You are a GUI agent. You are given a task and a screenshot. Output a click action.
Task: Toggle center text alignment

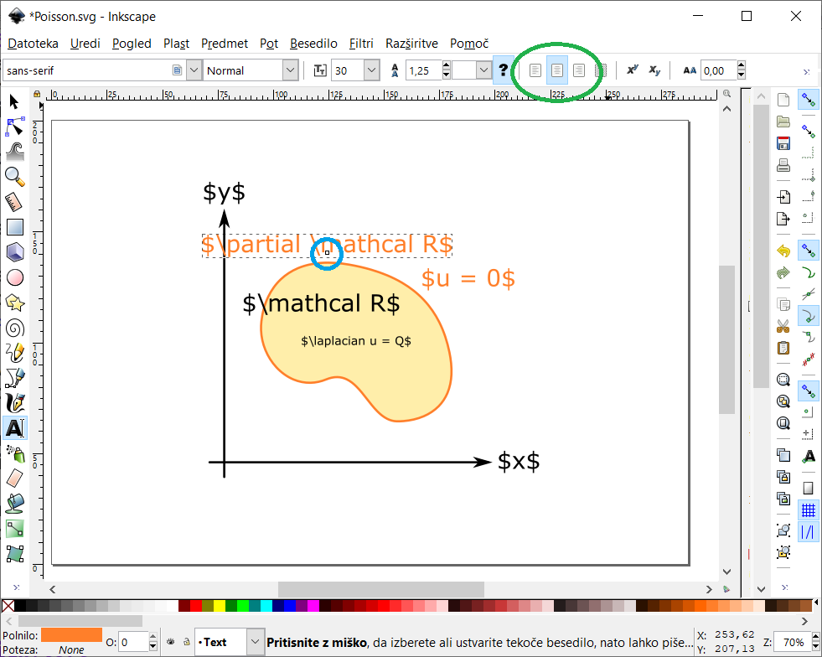[x=556, y=70]
